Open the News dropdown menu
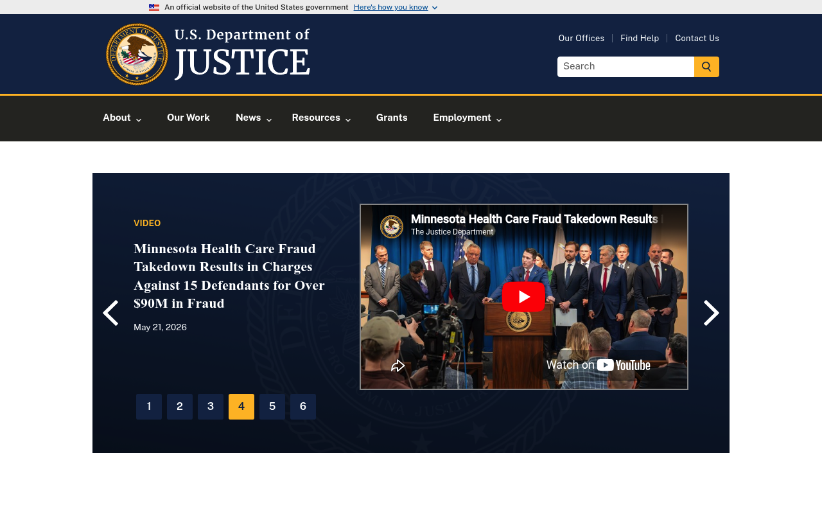Viewport: 822px width, 514px height. click(254, 118)
